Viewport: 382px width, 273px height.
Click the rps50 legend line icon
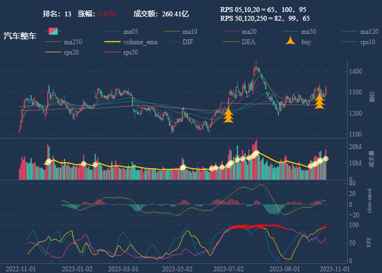click(x=114, y=52)
